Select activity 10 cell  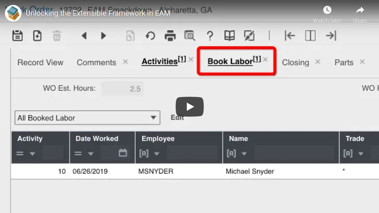tap(62, 171)
